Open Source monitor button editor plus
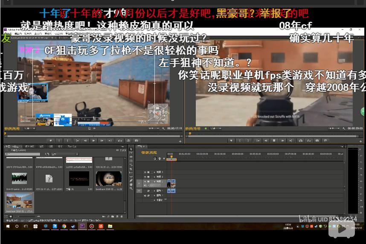The height and width of the screenshot is (244, 366). pos(180,141)
